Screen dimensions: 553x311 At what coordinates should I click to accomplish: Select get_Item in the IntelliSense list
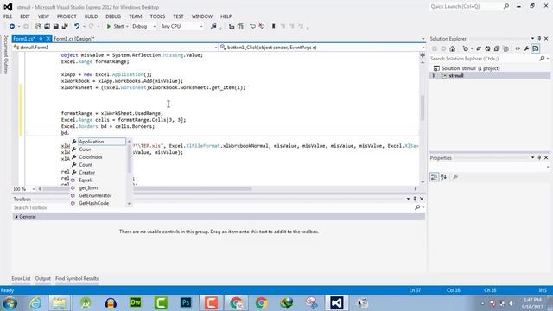coord(88,188)
